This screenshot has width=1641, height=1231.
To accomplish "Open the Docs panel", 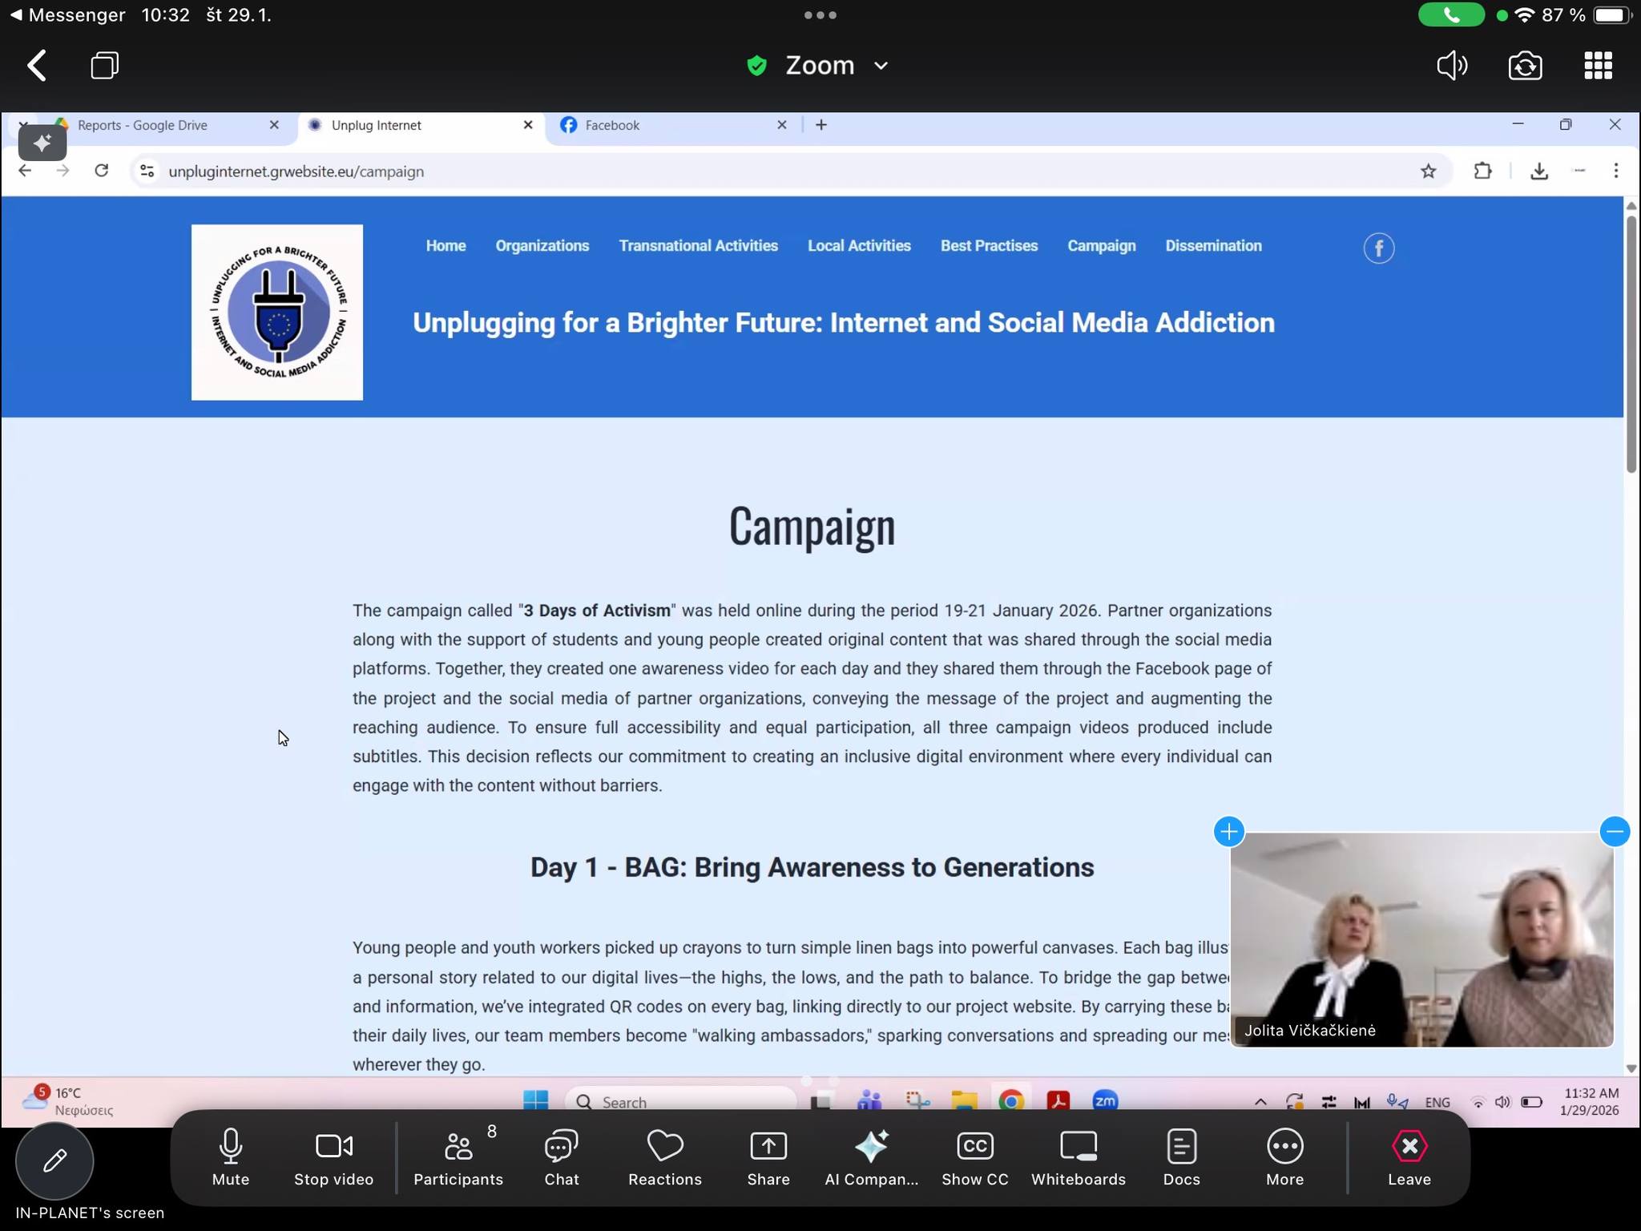I will (x=1181, y=1156).
